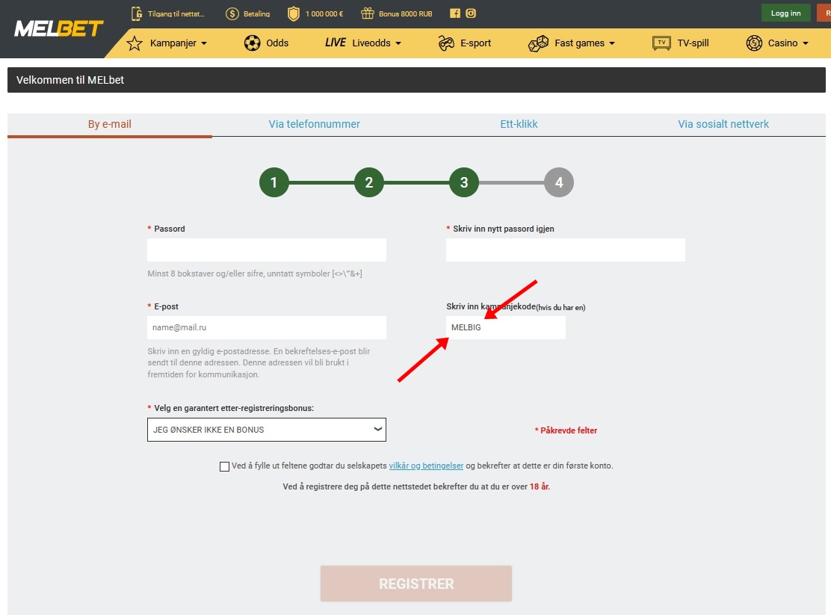This screenshot has width=831, height=615.
Task: Open the vilkår og betingelser link
Action: click(x=426, y=466)
